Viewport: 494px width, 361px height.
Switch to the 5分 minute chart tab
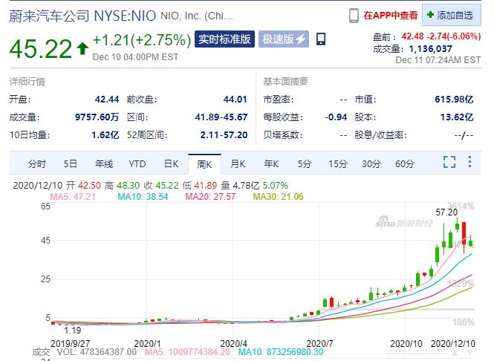point(305,164)
